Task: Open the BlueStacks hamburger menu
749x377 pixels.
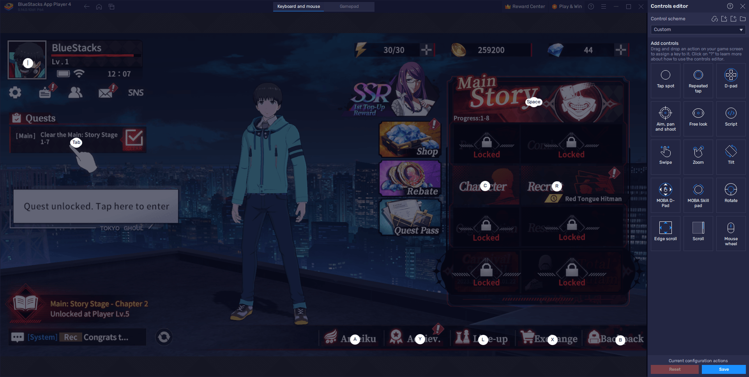Action: coord(603,7)
